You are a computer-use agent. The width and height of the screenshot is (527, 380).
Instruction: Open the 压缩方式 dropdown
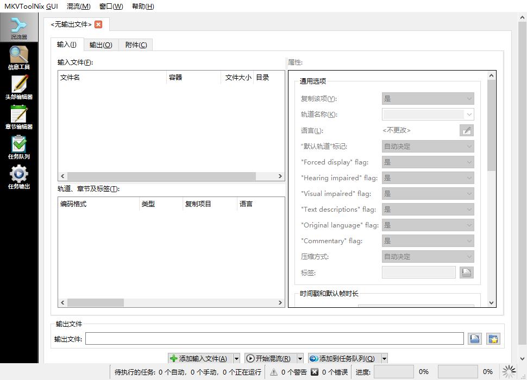[428, 257]
